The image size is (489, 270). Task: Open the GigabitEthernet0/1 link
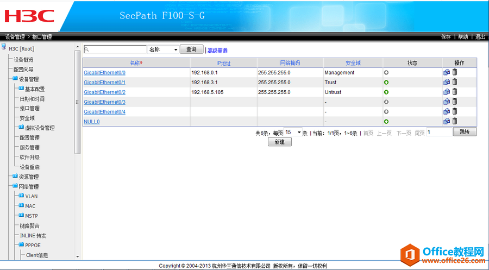104,83
